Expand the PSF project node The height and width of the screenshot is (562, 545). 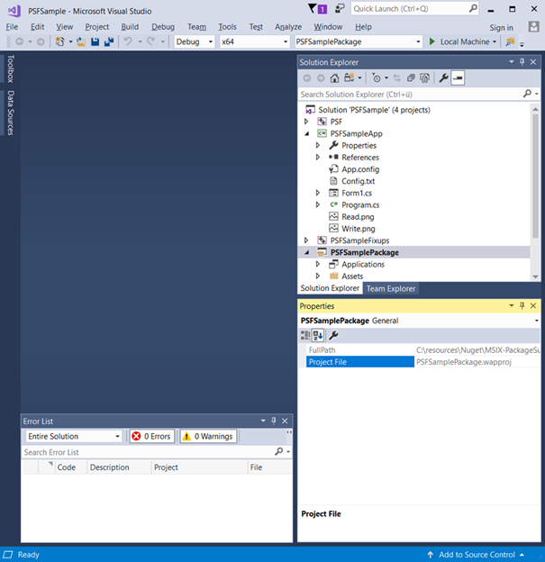306,122
